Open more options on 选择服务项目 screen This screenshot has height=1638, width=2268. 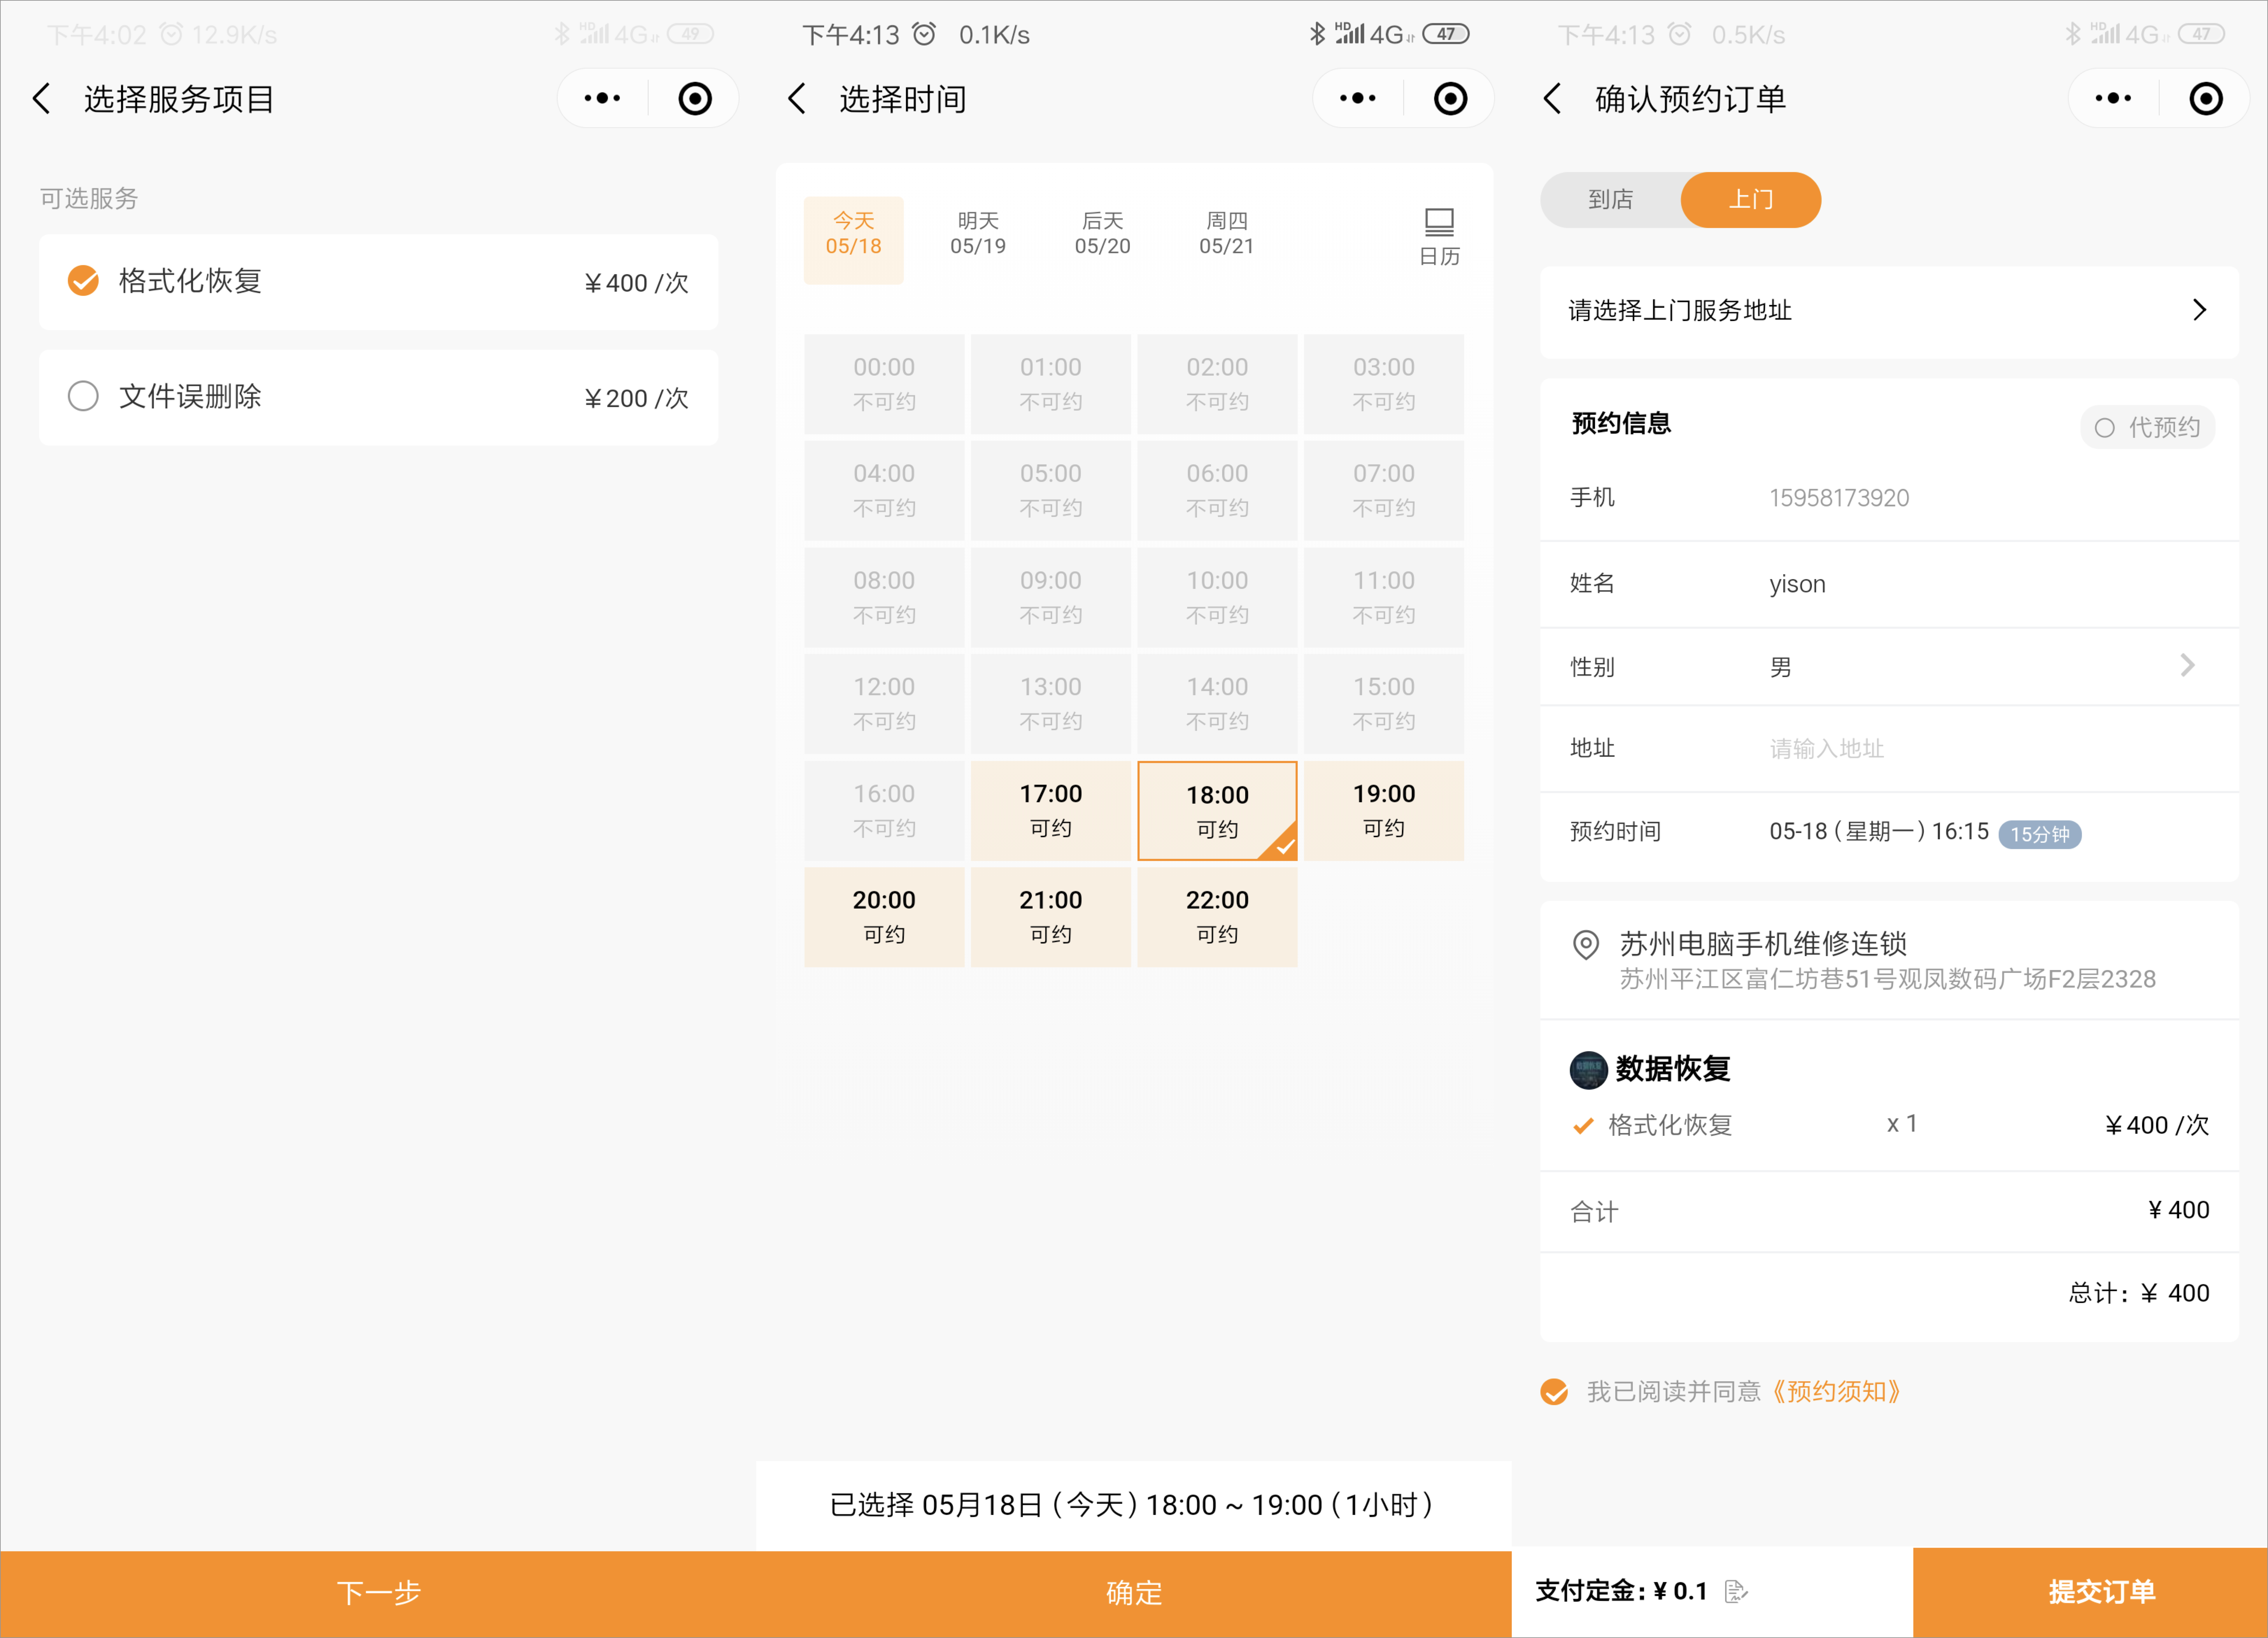pyautogui.click(x=602, y=98)
